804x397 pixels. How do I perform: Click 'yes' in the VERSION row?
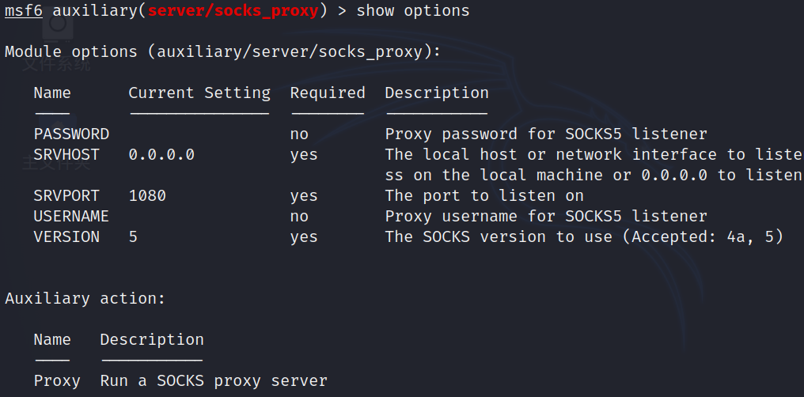(304, 236)
